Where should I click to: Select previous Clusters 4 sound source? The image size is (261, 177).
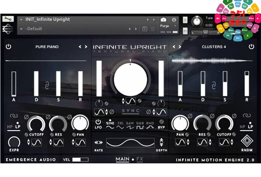(174, 47)
